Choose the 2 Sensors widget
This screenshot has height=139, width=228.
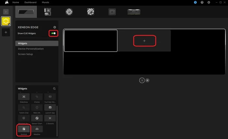point(50,118)
